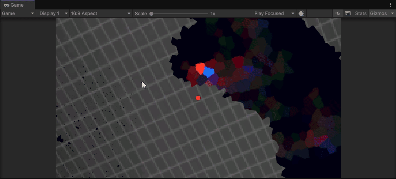Show the Stats overlay

coord(361,14)
